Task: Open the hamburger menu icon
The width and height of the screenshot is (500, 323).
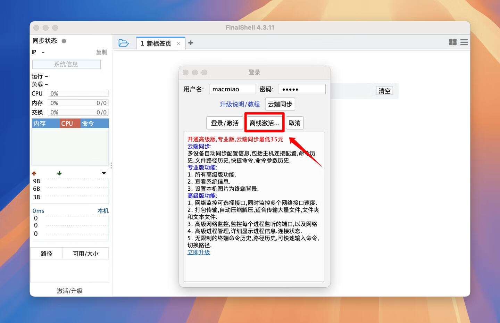Action: click(x=464, y=42)
